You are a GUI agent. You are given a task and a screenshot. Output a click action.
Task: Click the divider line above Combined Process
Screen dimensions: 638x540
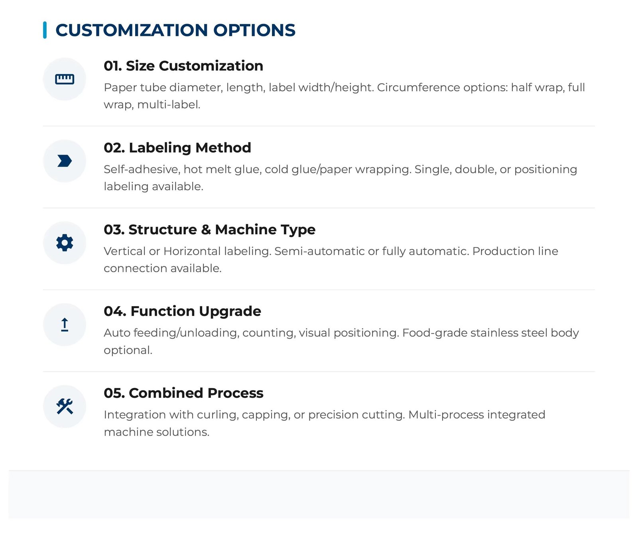click(x=319, y=371)
